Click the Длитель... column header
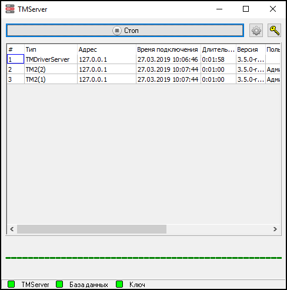 point(218,49)
